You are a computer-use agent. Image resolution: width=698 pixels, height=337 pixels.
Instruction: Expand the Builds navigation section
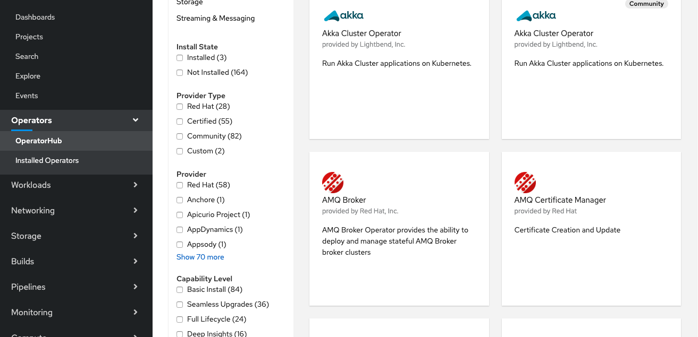[x=76, y=262]
